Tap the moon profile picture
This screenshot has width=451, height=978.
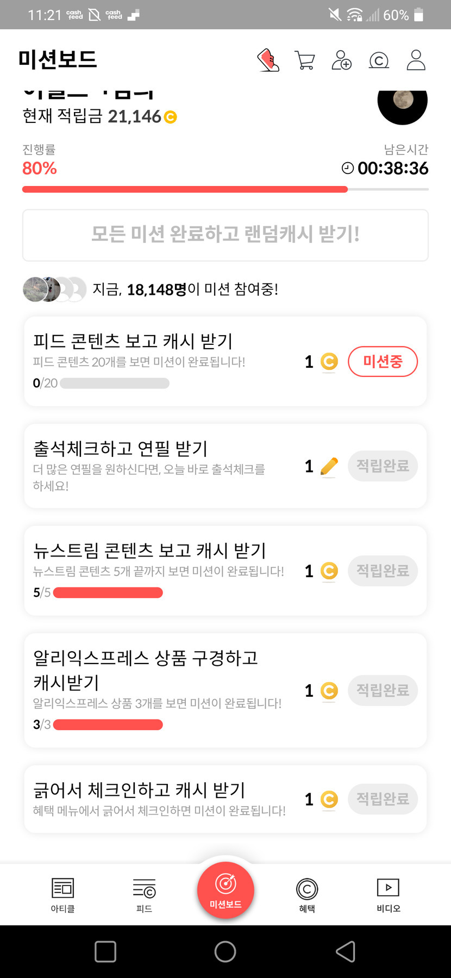tap(403, 102)
